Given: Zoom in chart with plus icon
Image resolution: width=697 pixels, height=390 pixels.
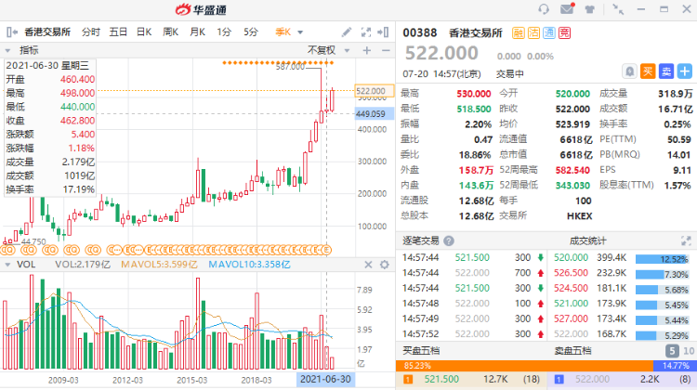Looking at the screenshot, I should pyautogui.click(x=367, y=51).
